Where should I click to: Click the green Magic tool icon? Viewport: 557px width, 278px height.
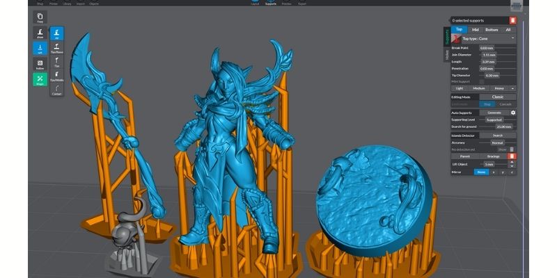tap(40, 79)
